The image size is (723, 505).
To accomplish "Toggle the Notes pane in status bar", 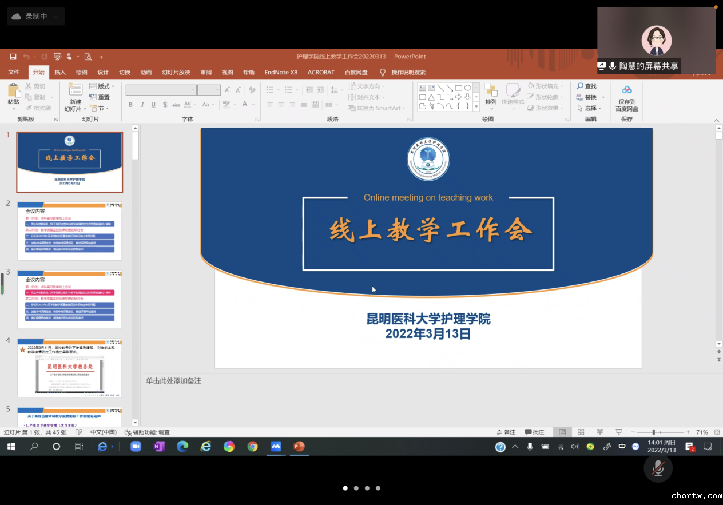I will (x=506, y=432).
